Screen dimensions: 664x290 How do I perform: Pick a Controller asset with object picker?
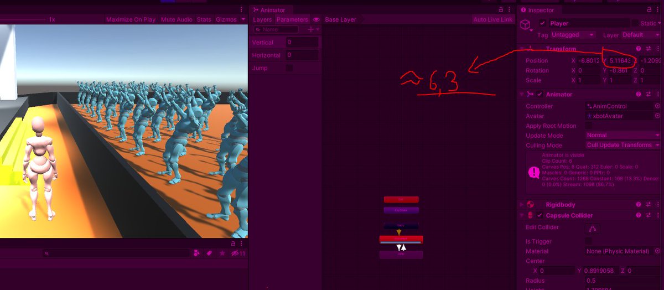tap(657, 106)
